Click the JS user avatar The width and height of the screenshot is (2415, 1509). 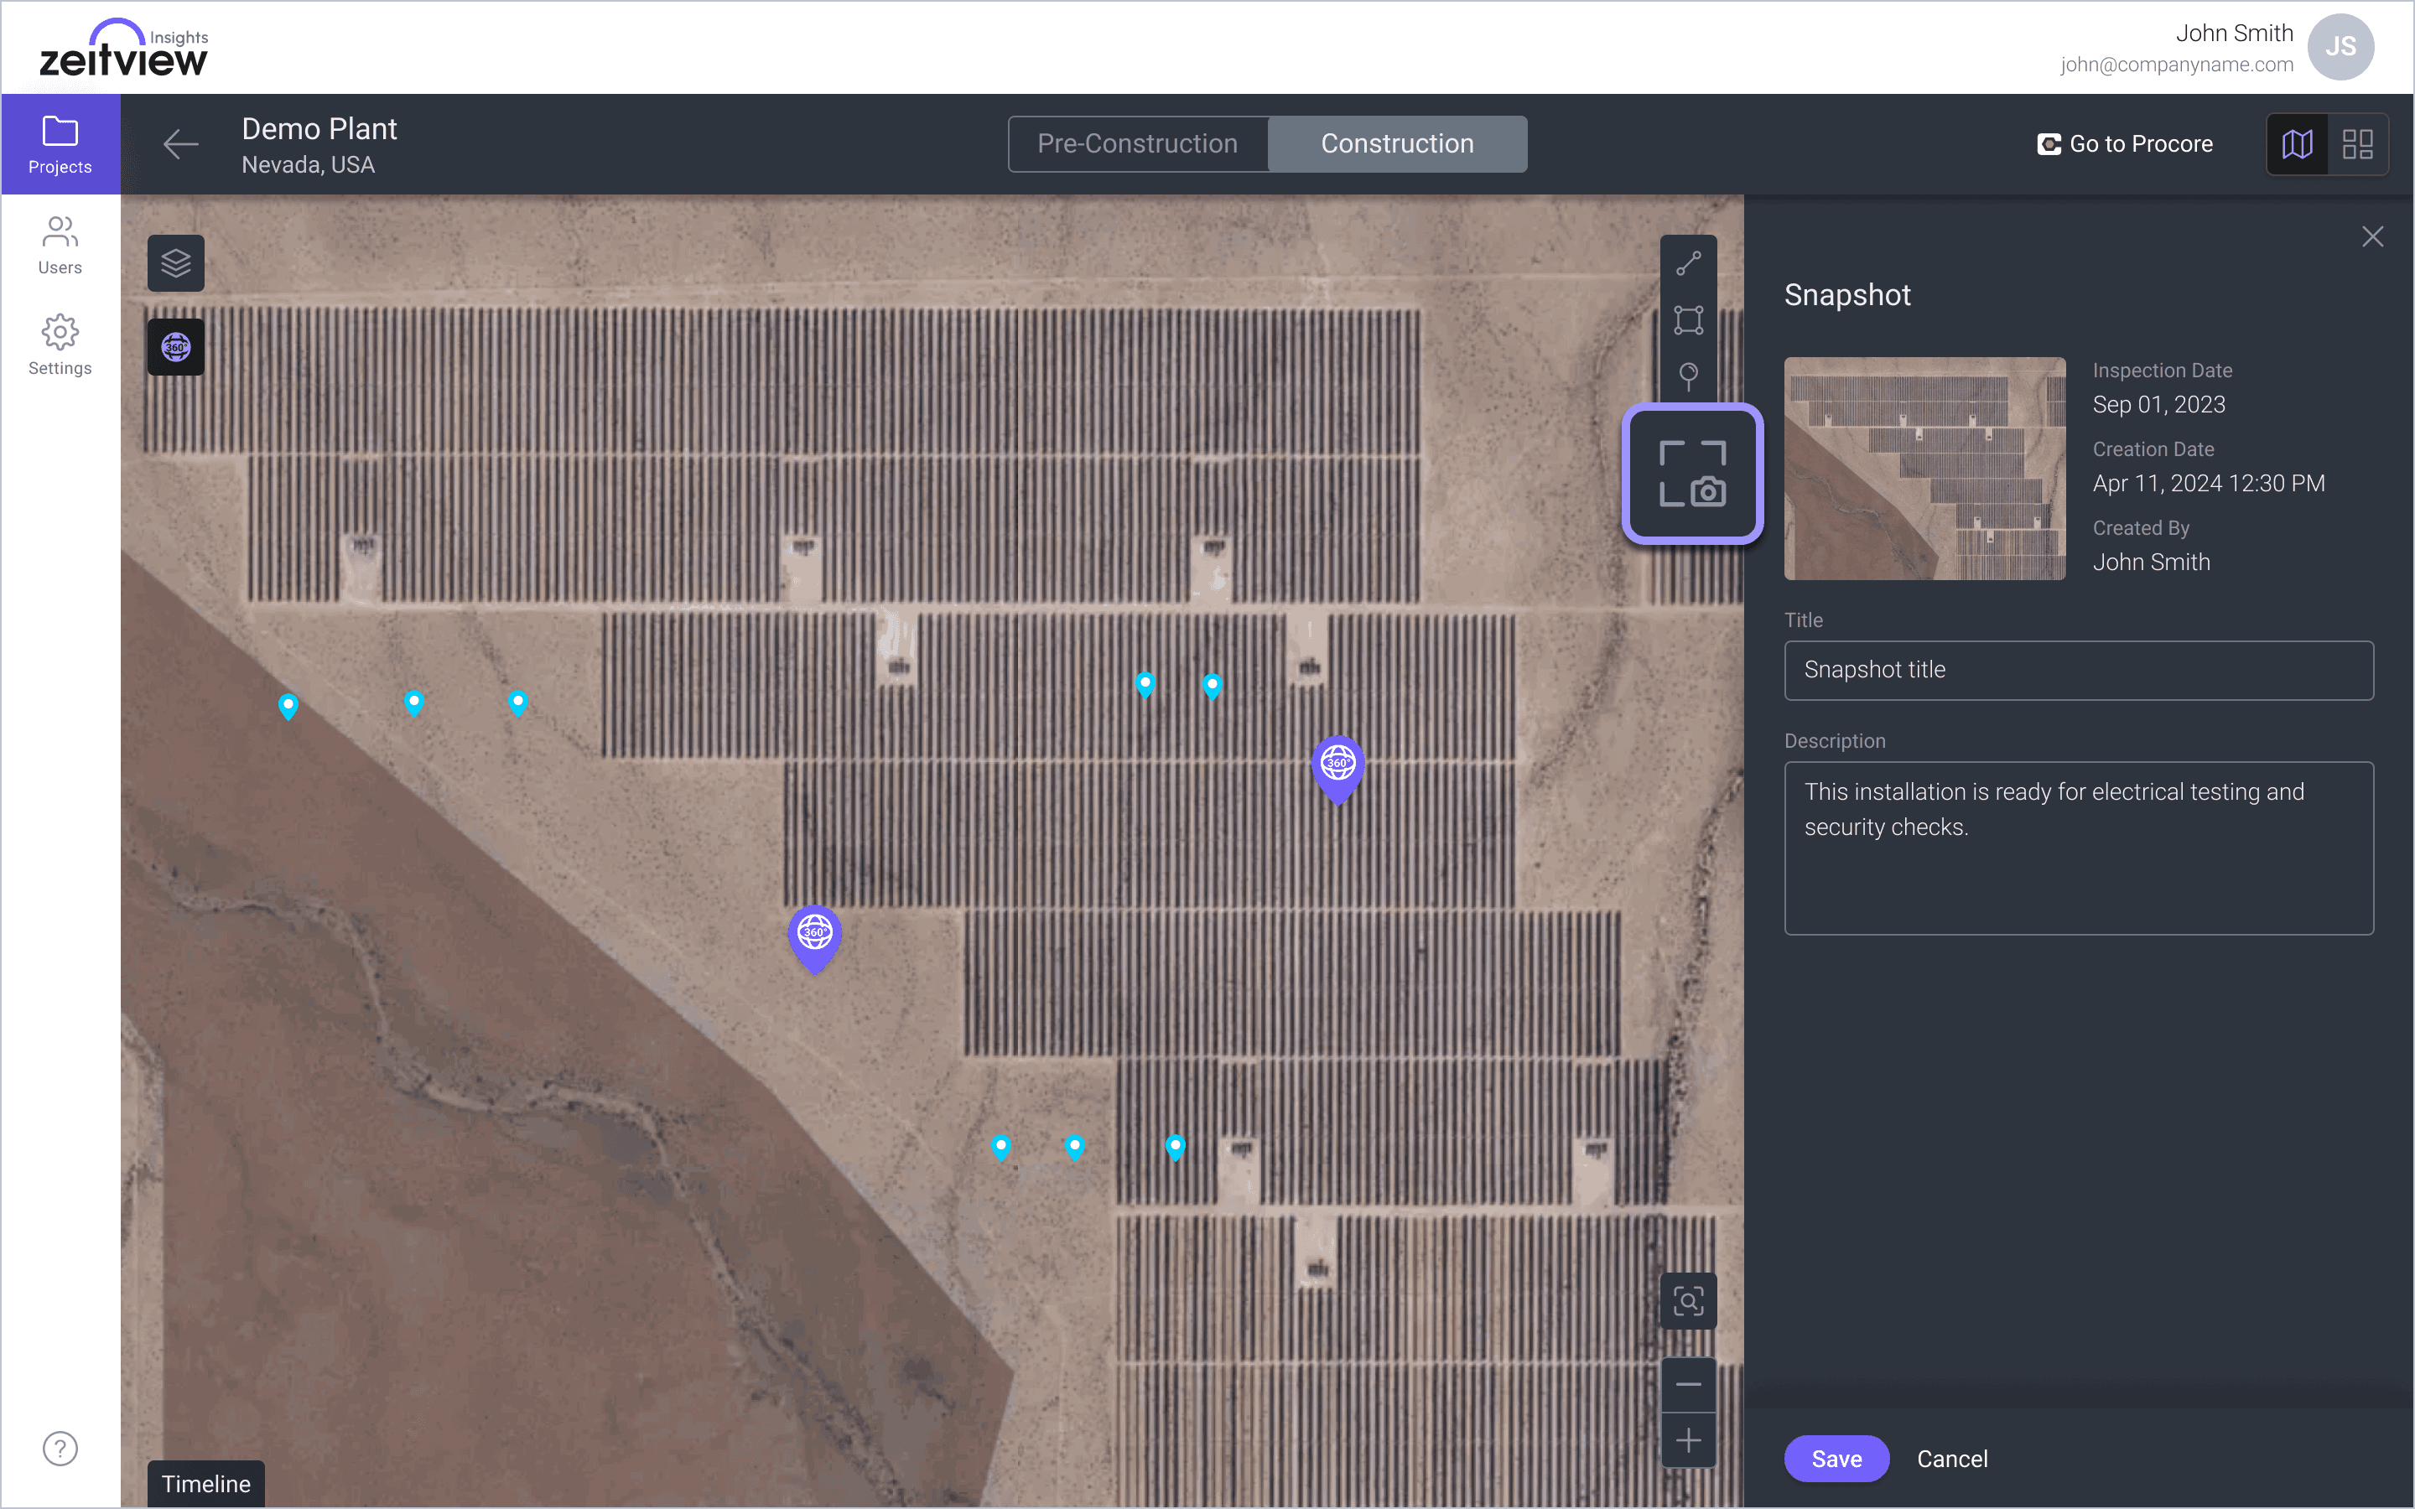pos(2340,47)
